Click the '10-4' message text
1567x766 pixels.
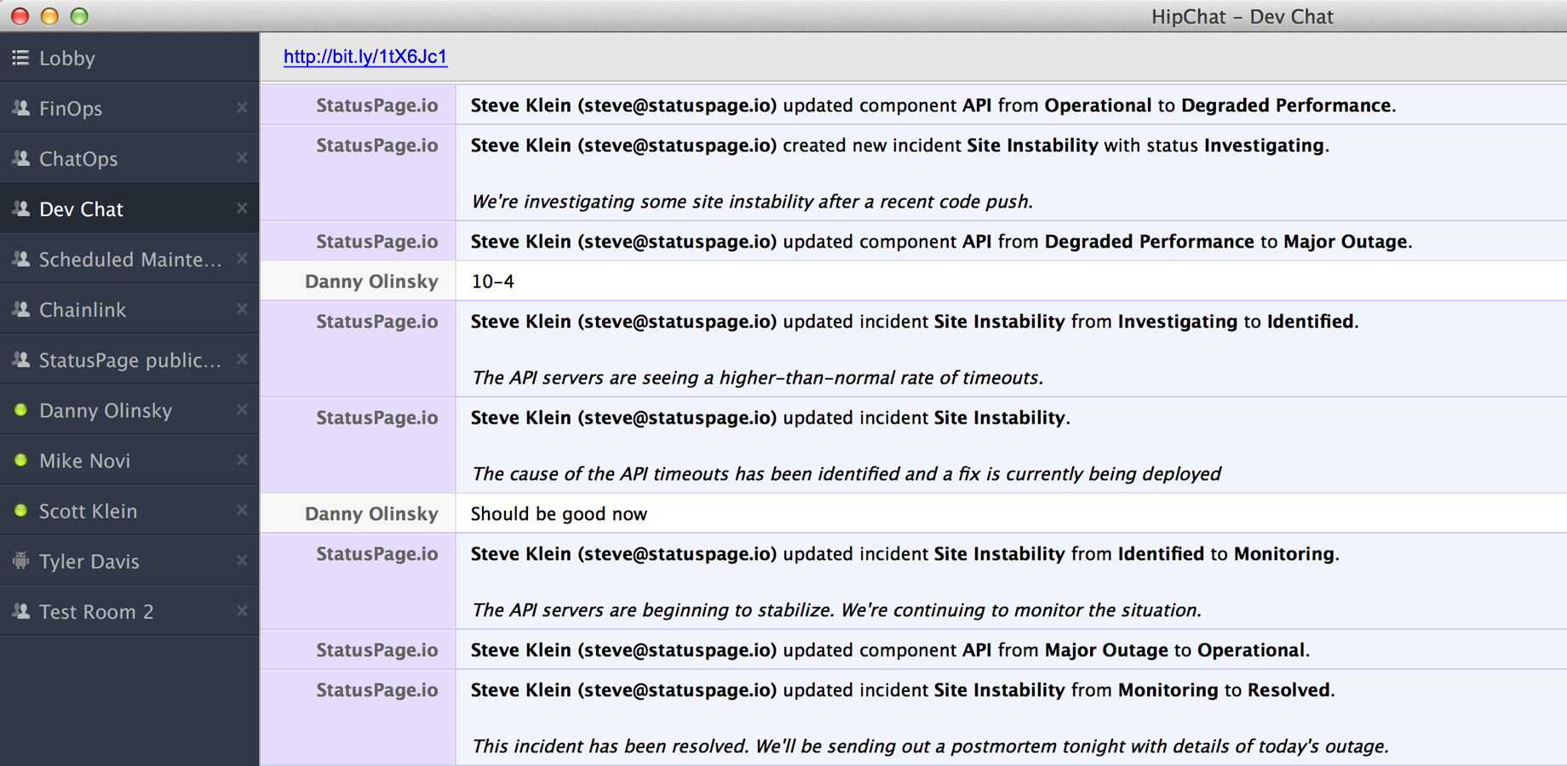tap(492, 282)
